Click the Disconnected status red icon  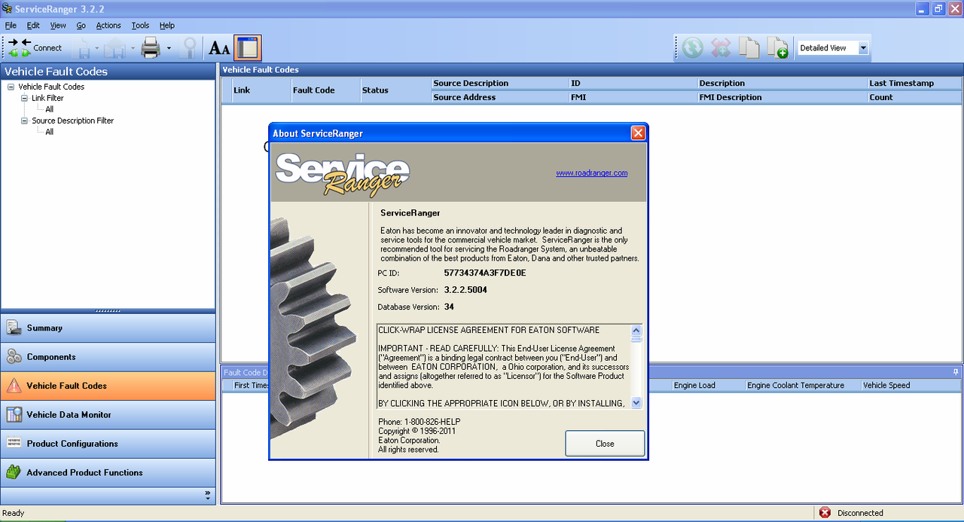tap(825, 513)
